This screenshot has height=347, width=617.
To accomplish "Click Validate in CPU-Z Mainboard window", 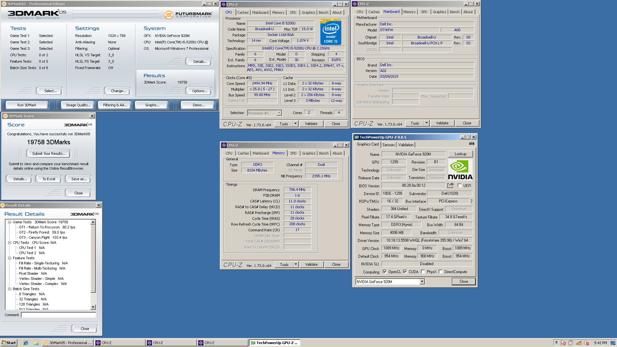I will pos(442,123).
